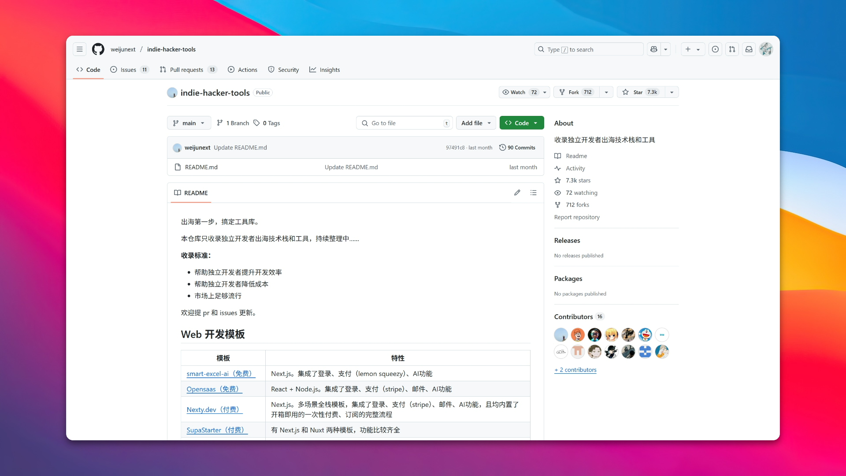Open the Pull requests icon in header

pyautogui.click(x=732, y=49)
